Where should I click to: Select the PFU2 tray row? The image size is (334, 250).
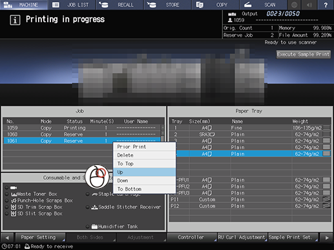[253, 186]
